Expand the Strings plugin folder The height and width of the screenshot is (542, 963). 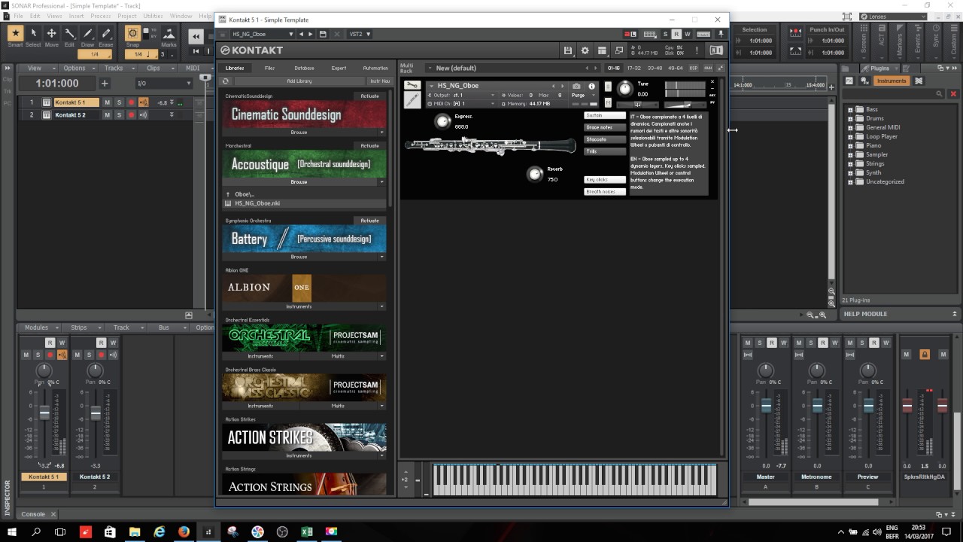tap(851, 163)
